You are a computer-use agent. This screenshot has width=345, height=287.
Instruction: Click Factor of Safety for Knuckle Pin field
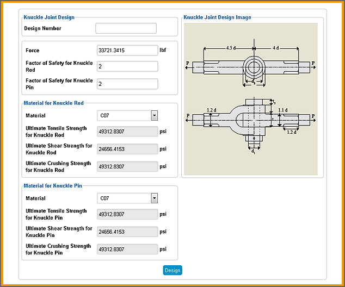tap(127, 84)
